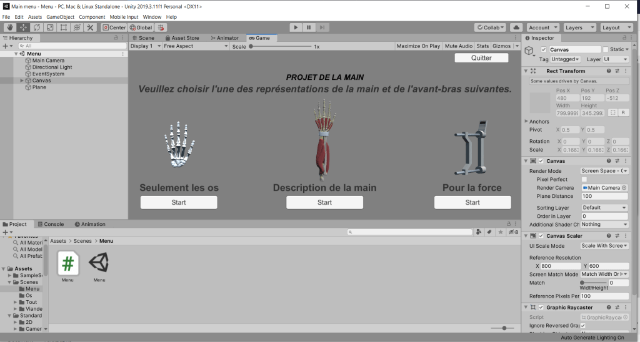
Task: Open the Render Mode dropdown
Action: (604, 171)
